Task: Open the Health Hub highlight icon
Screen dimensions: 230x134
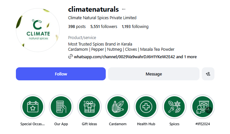Action: point(146,107)
